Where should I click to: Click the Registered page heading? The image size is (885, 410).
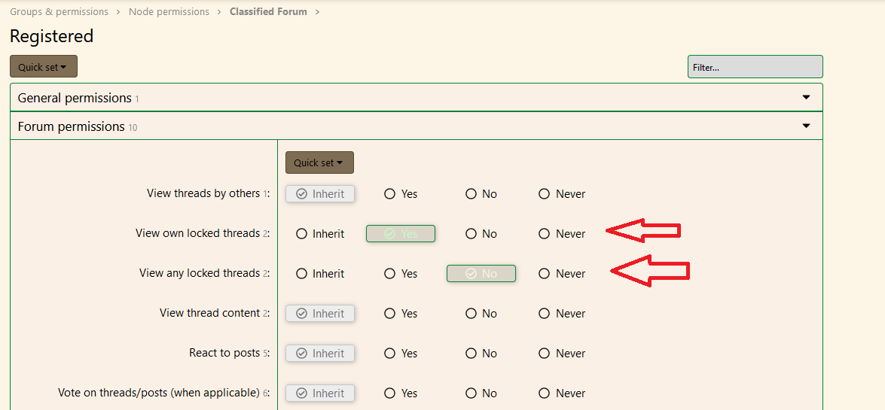coord(51,36)
